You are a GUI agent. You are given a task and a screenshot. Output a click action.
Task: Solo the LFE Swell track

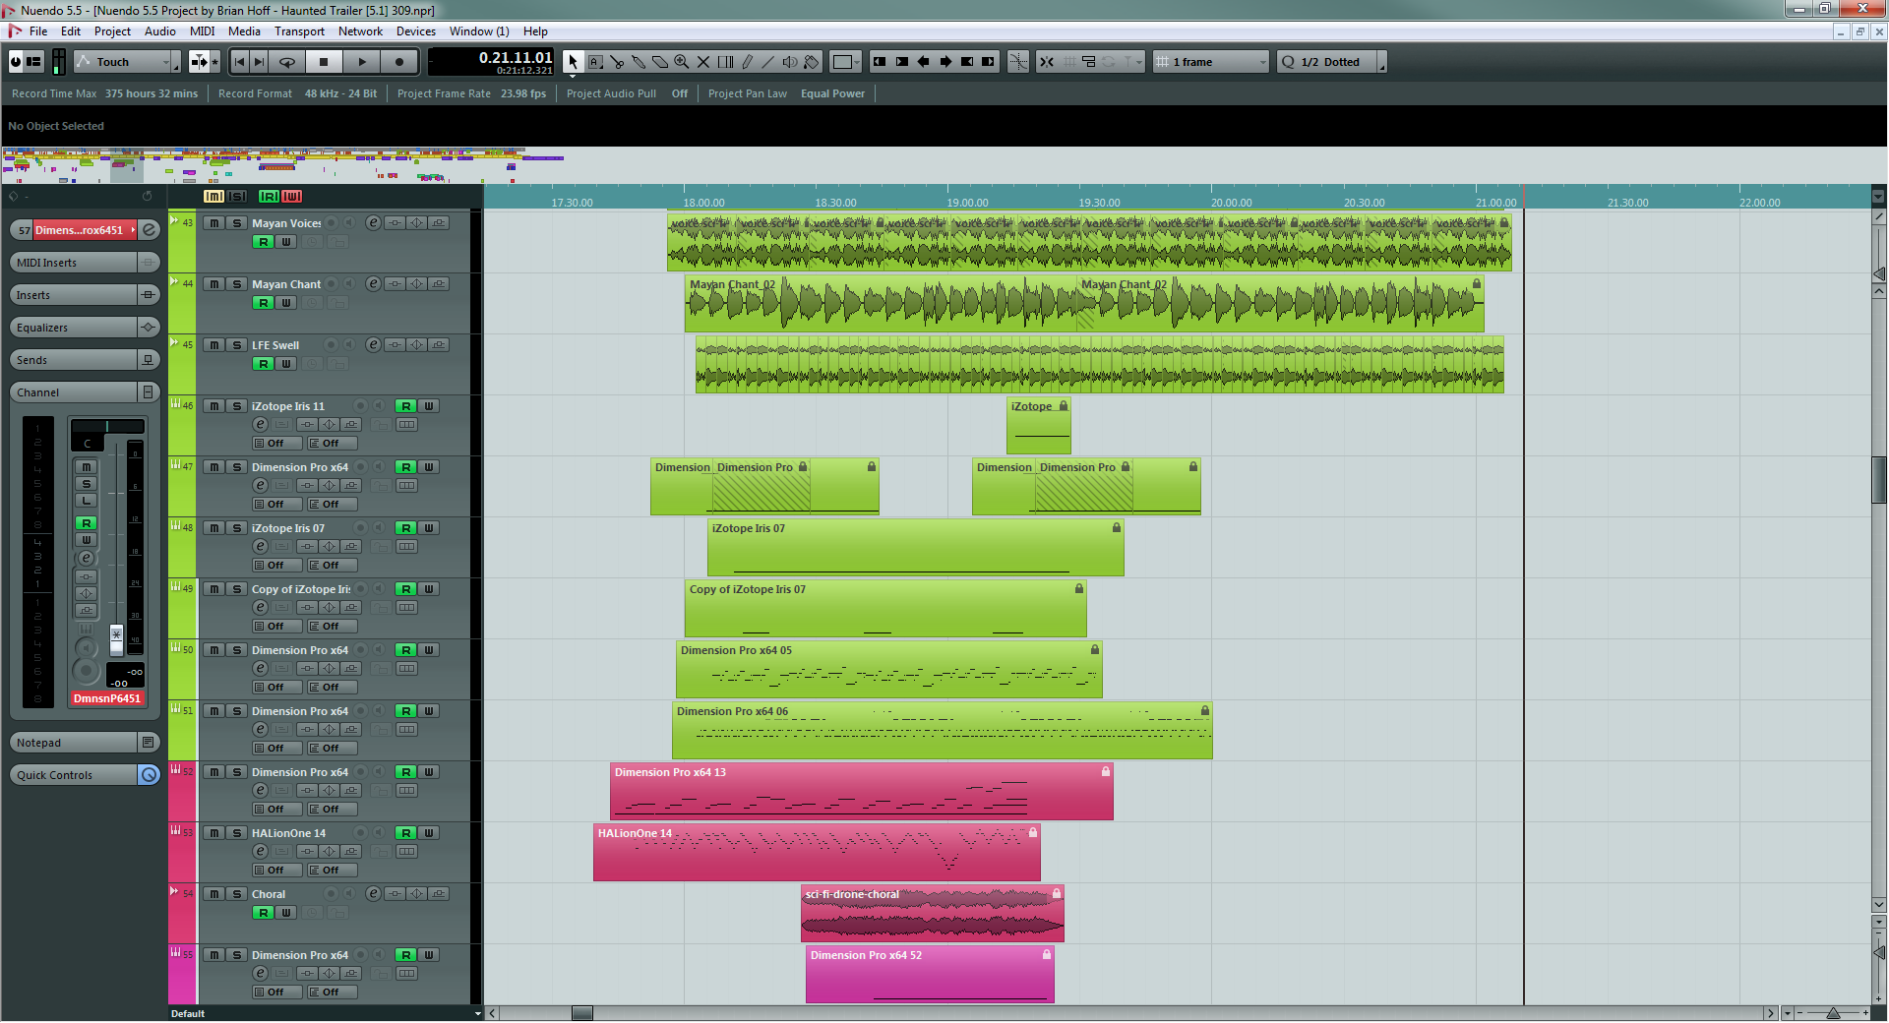pyautogui.click(x=236, y=345)
